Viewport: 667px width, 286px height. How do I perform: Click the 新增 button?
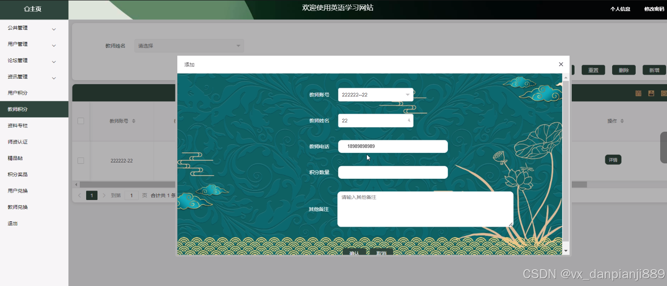pos(654,70)
